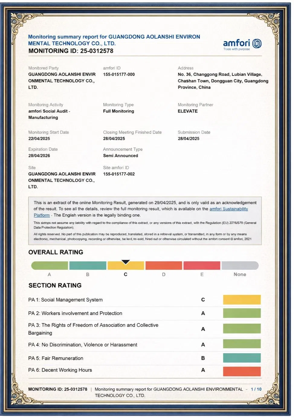The height and width of the screenshot is (418, 294).
Task: Click the Monitoring Partner value ELEVATE
Action: pos(188,111)
